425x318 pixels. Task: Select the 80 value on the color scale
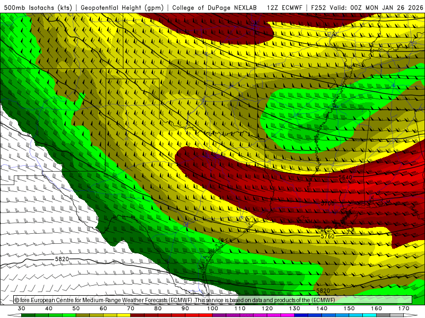point(158,308)
